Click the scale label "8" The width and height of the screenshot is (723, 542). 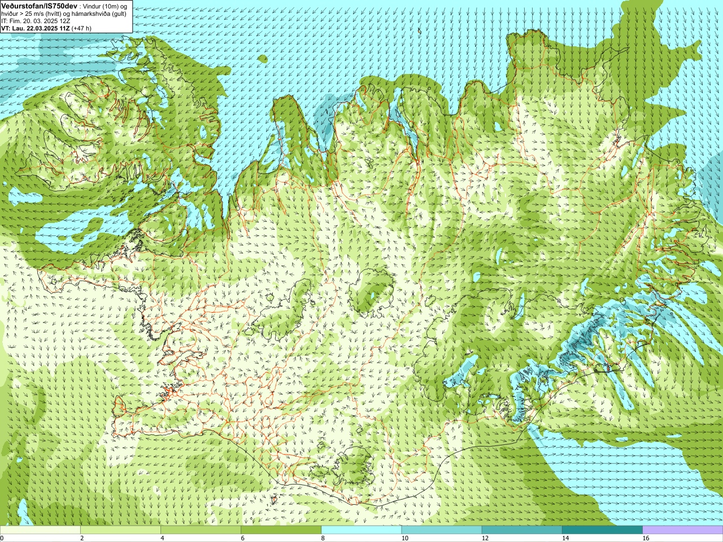(323, 538)
